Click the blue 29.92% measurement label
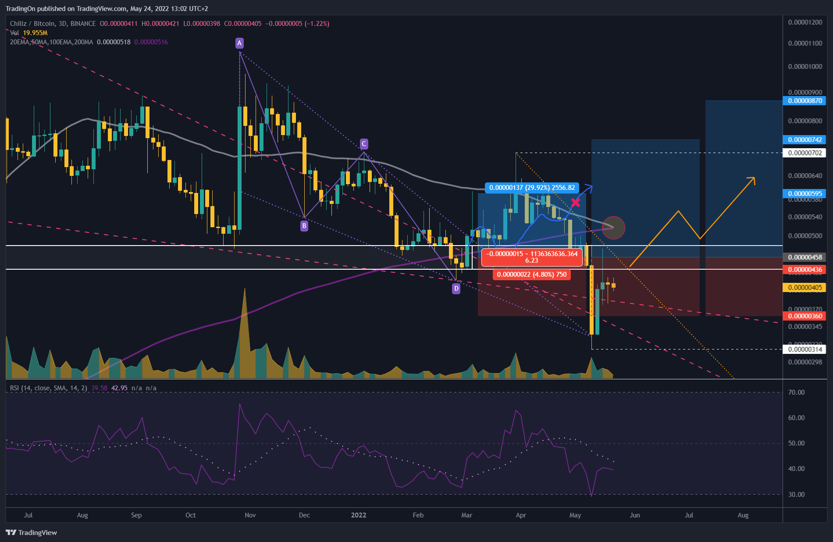Viewport: 833px width, 542px height. tap(532, 188)
